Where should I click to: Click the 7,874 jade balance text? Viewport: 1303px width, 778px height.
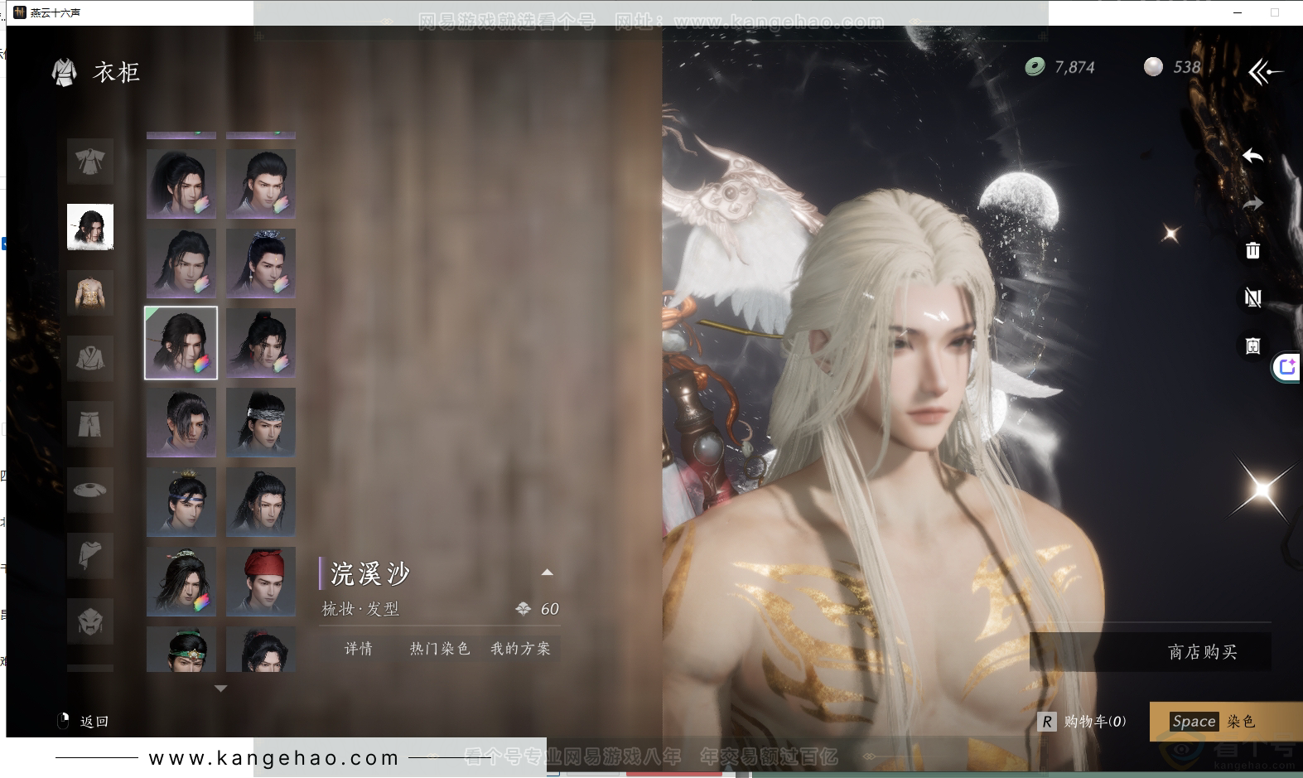1074,67
